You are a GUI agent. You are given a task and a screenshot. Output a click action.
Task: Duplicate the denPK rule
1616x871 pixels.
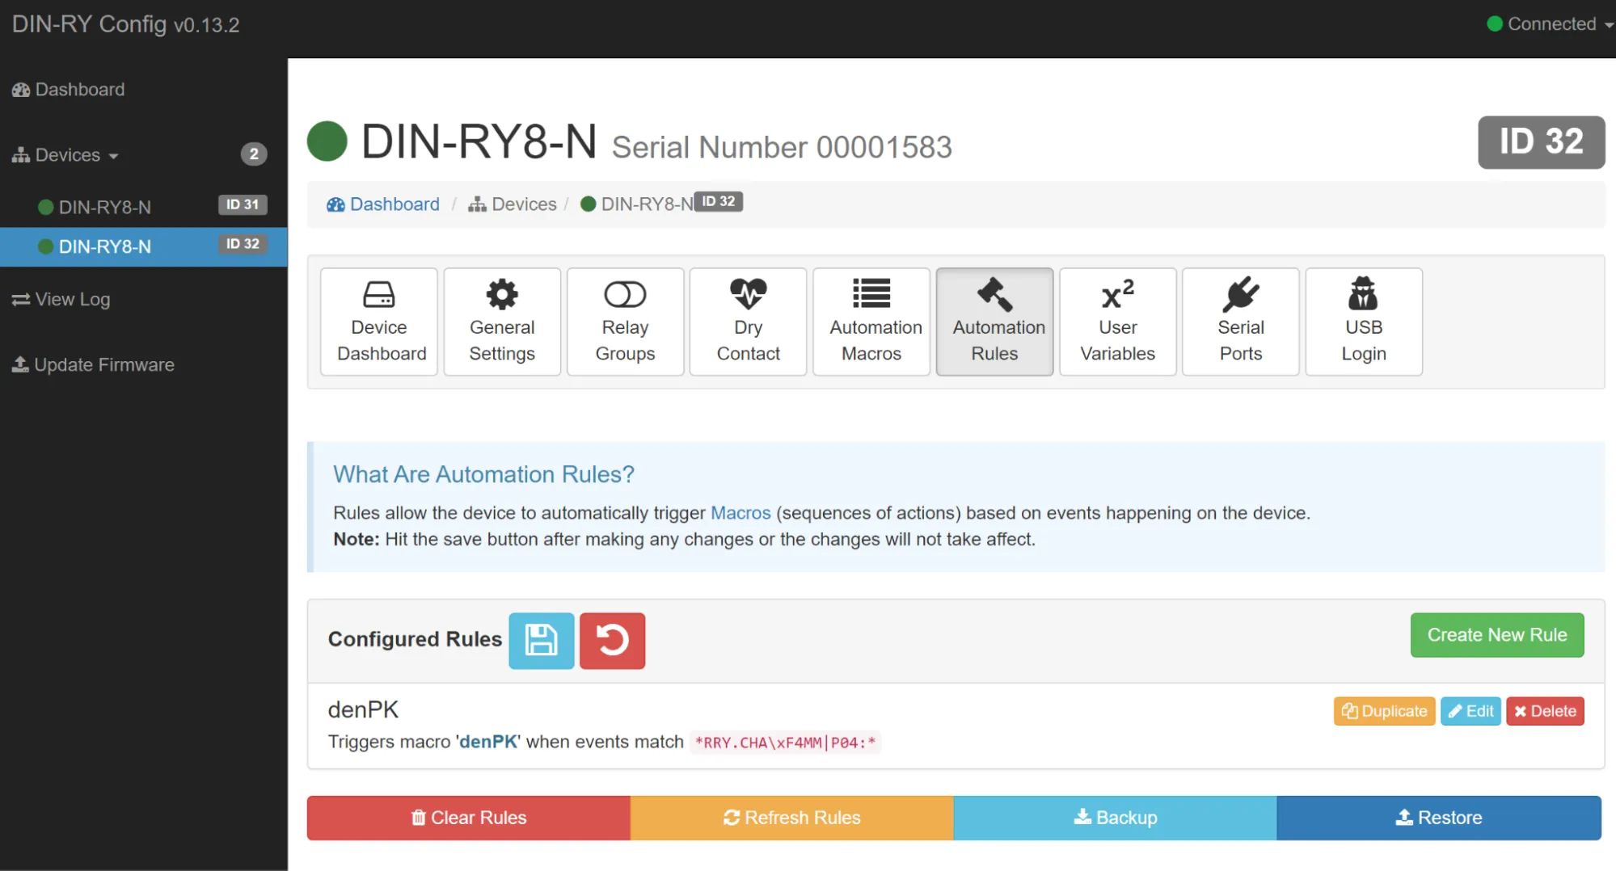1384,711
